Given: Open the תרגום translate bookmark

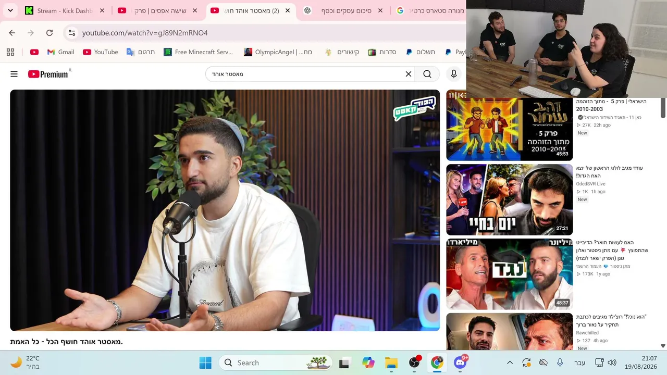Looking at the screenshot, I should pyautogui.click(x=141, y=52).
